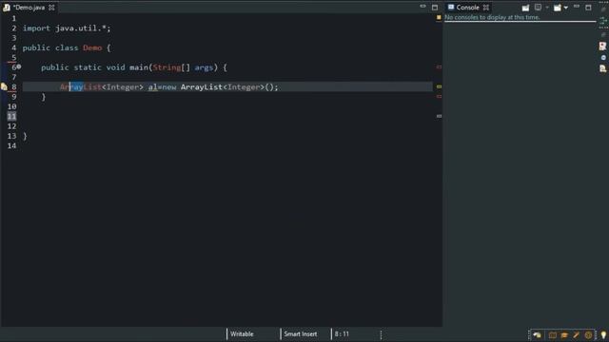Image resolution: width=609 pixels, height=342 pixels.
Task: Collapse the main method fold marker on line 6
Action: 19,66
